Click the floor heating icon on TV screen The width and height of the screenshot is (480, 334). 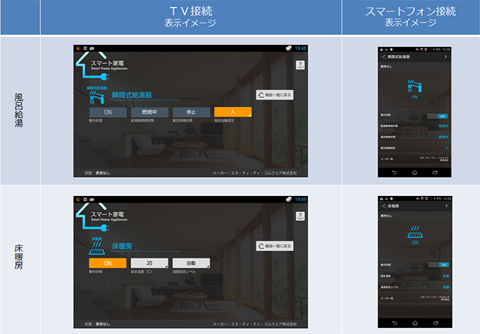96,247
